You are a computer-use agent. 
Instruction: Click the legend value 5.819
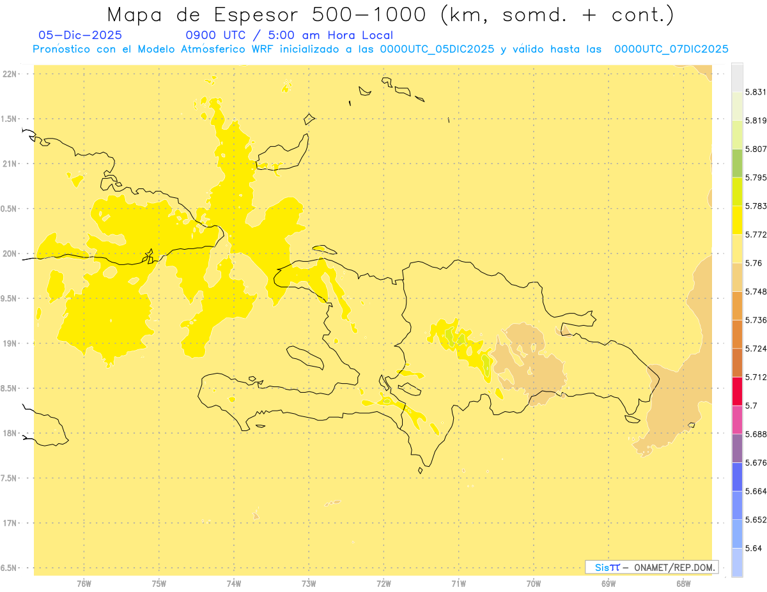(x=755, y=121)
